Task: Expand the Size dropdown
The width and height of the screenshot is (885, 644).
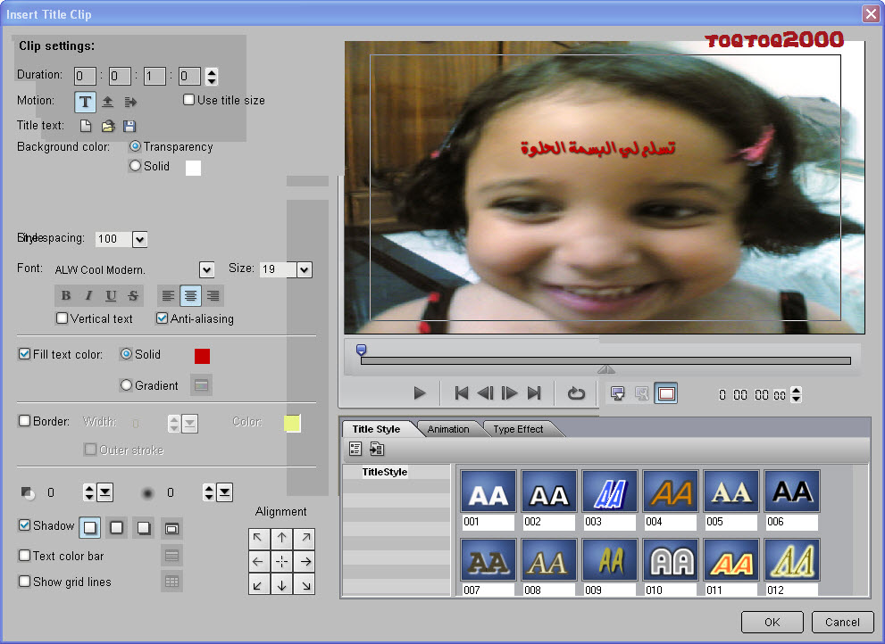Action: point(304,269)
